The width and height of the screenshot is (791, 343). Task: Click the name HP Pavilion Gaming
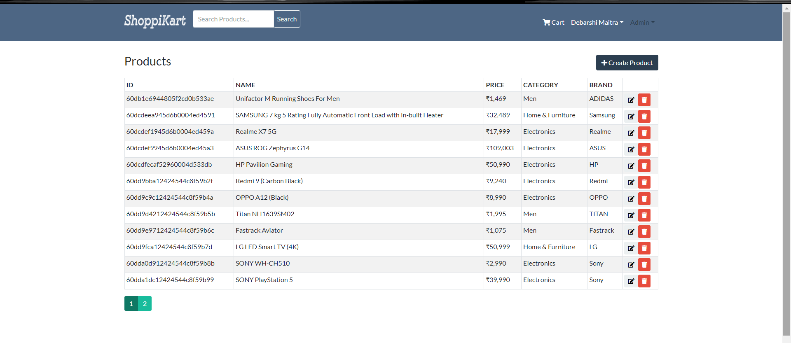coord(264,165)
